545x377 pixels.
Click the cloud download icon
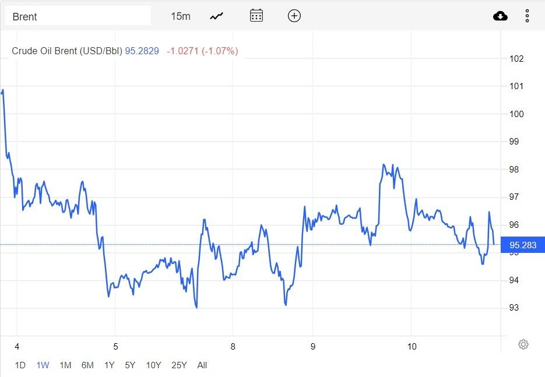click(500, 16)
